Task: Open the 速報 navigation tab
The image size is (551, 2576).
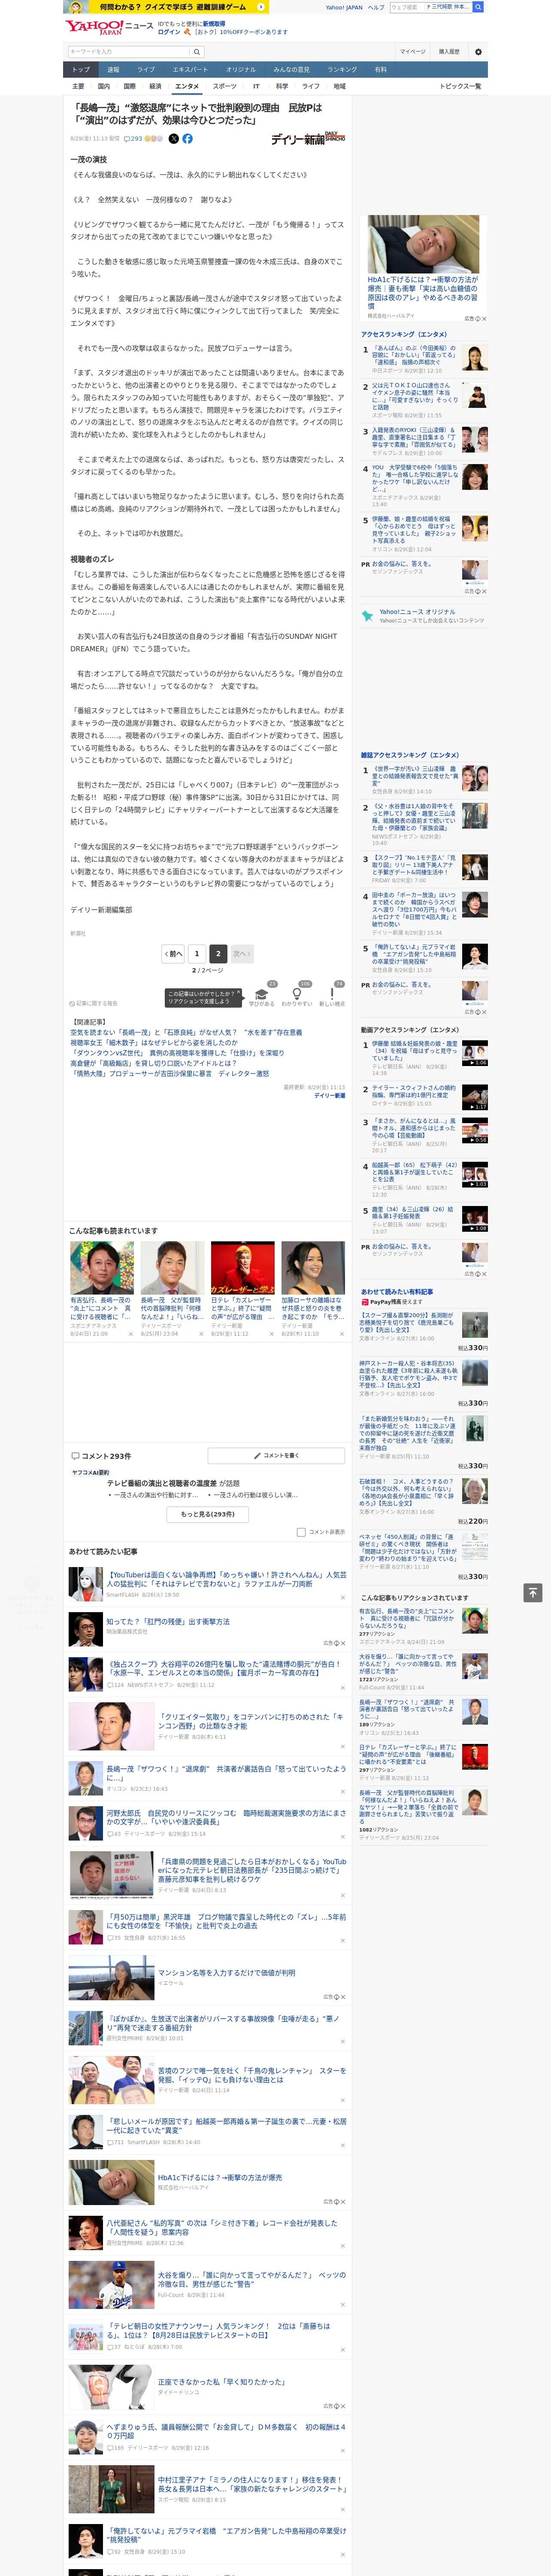Action: click(113, 70)
